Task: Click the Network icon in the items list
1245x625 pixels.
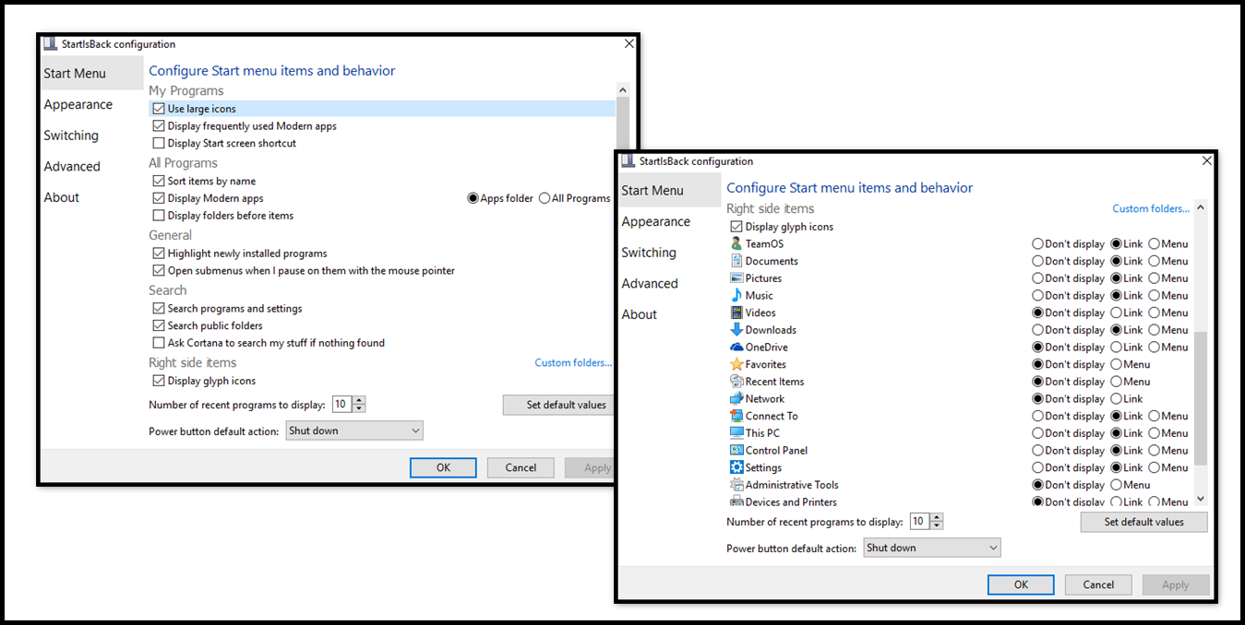Action: coord(736,398)
